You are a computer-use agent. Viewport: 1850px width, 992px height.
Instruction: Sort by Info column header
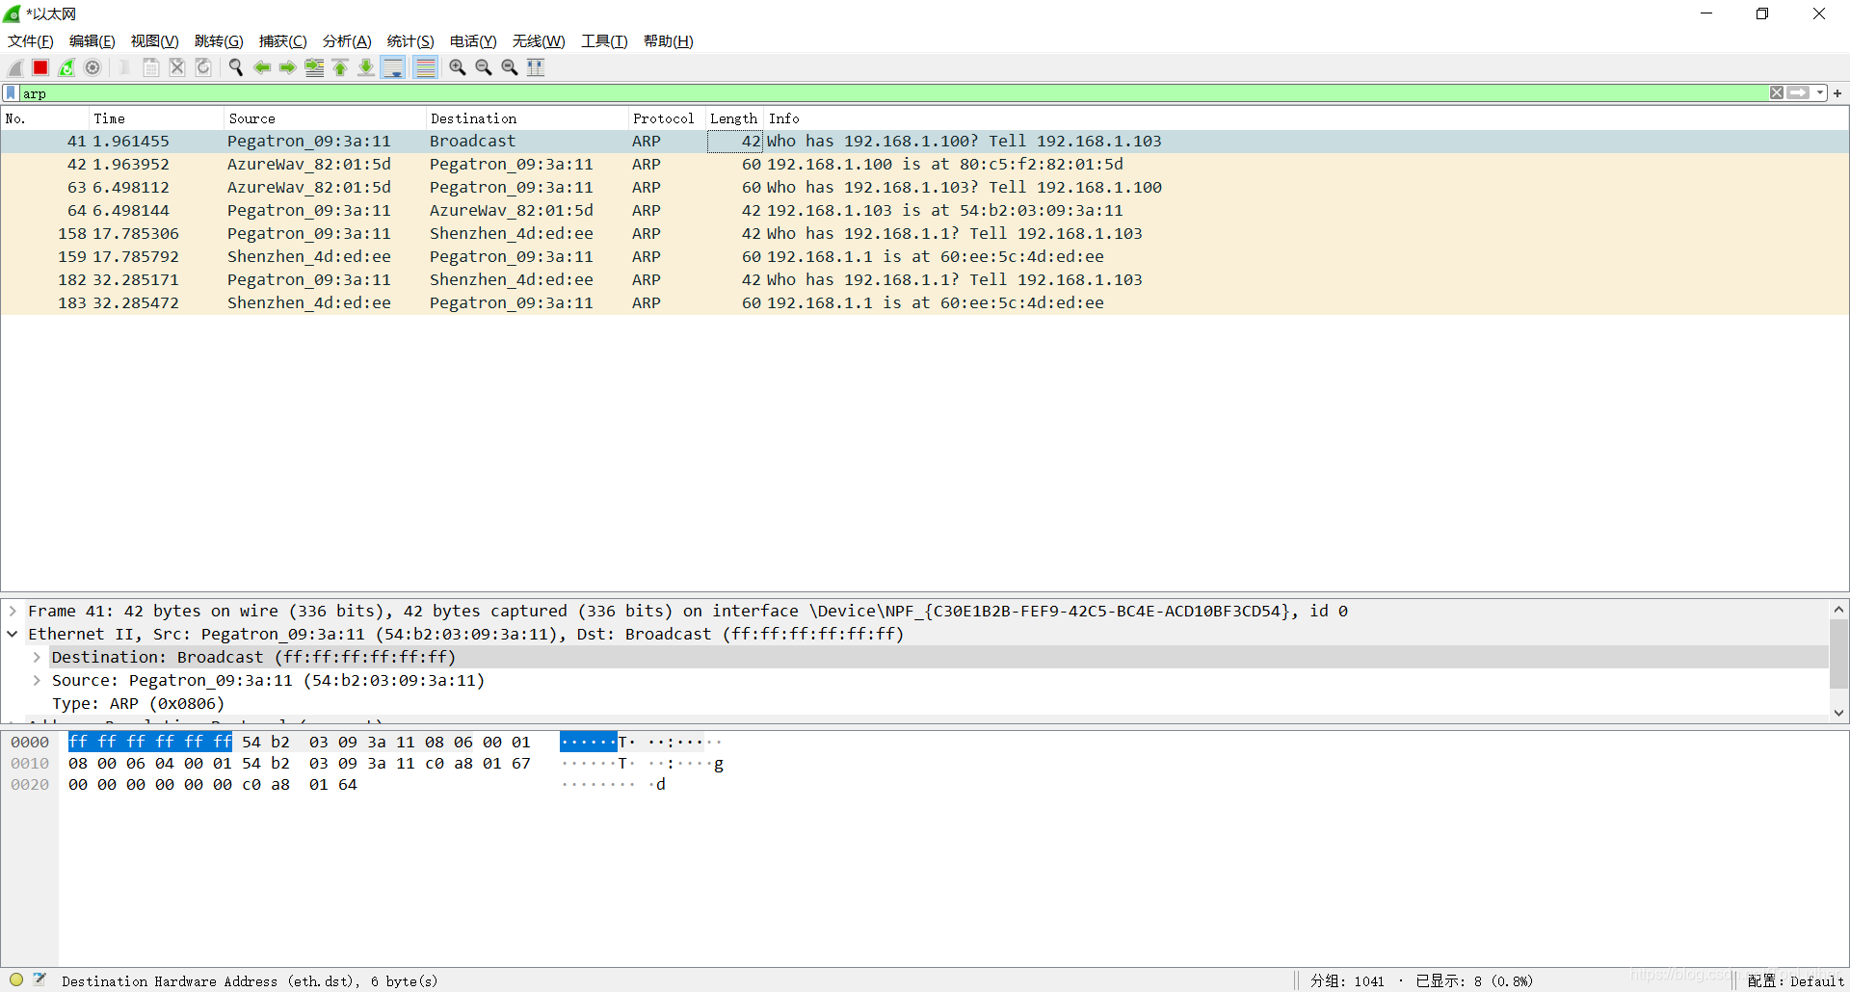(1306, 118)
